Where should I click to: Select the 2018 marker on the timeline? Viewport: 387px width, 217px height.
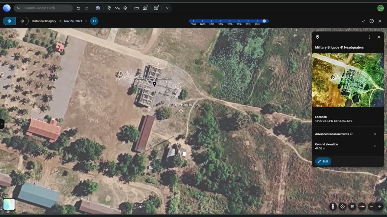click(x=239, y=21)
